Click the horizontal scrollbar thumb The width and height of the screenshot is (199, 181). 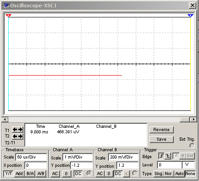(185, 119)
